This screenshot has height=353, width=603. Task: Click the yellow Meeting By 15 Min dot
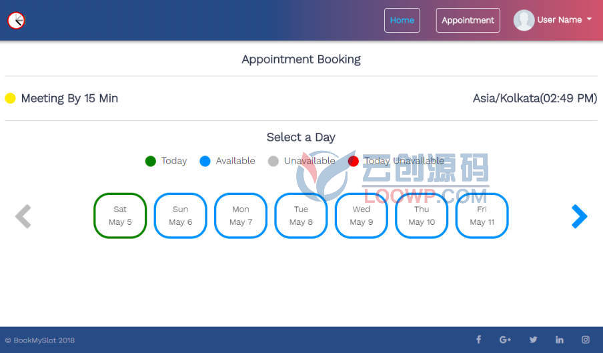tap(11, 98)
